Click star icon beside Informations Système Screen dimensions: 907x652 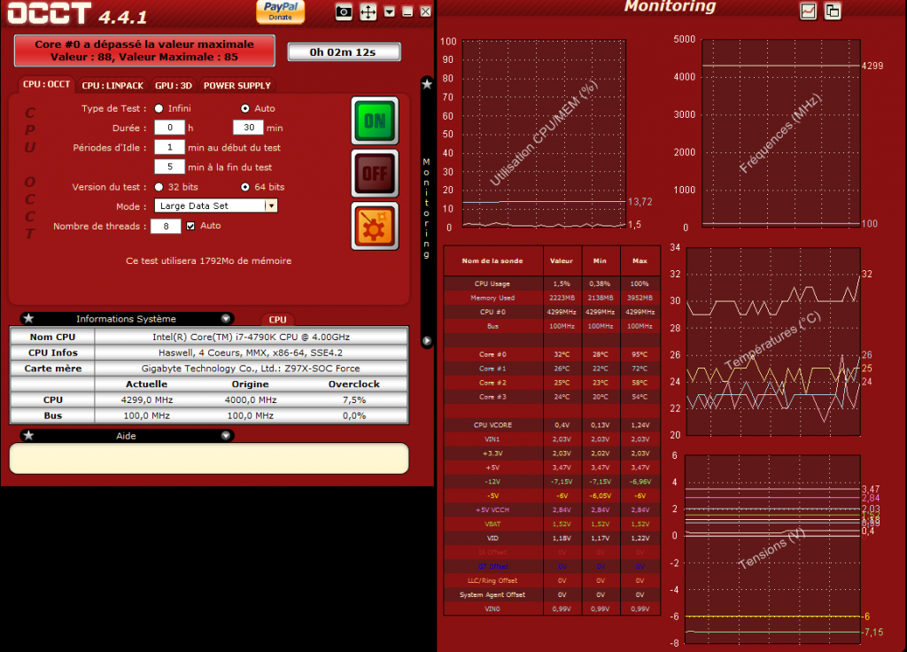[x=28, y=318]
